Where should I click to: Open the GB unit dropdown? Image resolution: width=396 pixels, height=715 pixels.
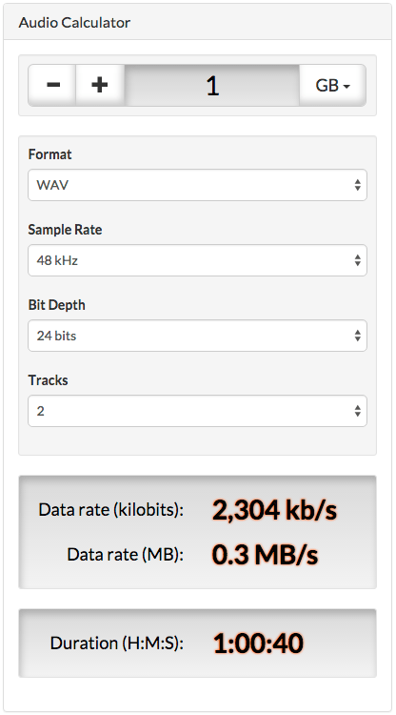click(x=333, y=85)
